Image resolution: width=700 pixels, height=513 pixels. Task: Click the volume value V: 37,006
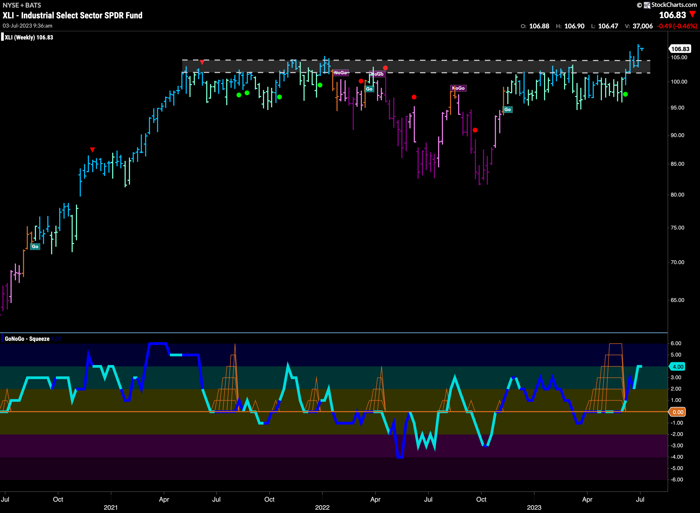point(638,26)
